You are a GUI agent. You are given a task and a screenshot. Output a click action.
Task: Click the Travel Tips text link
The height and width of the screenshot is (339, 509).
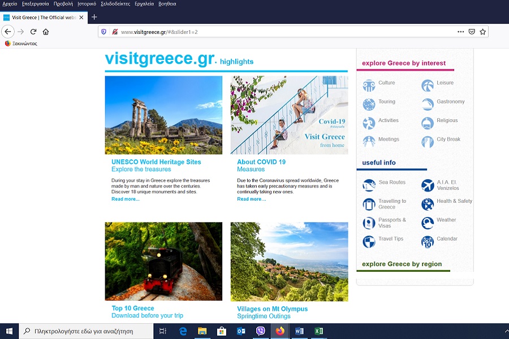tap(391, 239)
